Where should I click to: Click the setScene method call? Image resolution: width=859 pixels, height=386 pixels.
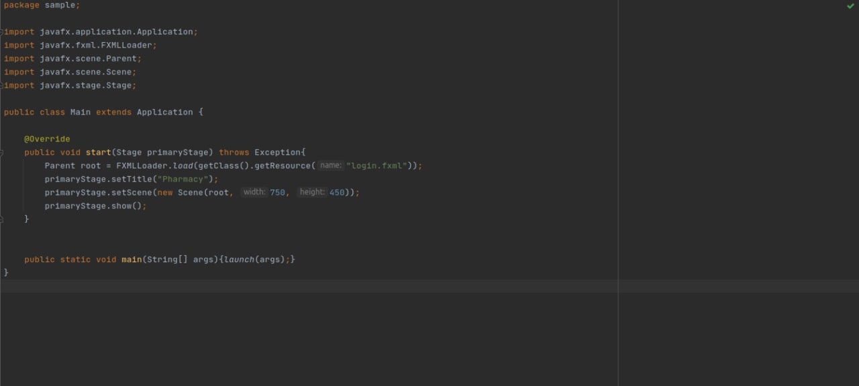132,192
